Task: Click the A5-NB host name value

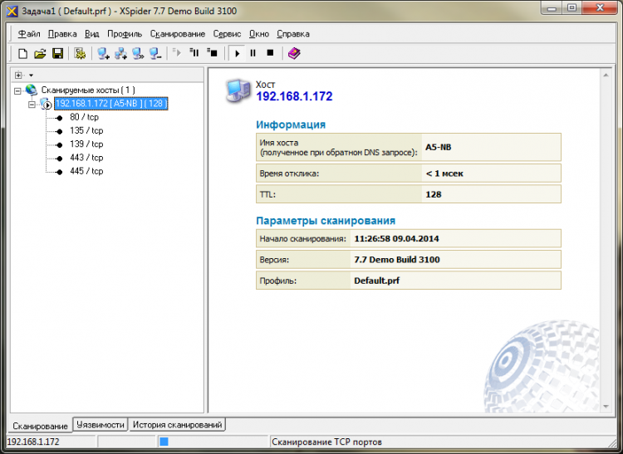Action: (439, 147)
